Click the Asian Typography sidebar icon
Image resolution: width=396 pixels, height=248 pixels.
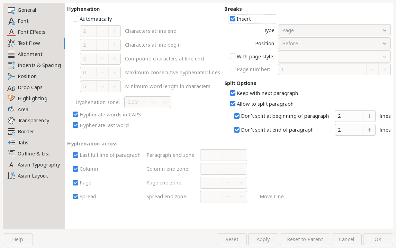(11, 165)
